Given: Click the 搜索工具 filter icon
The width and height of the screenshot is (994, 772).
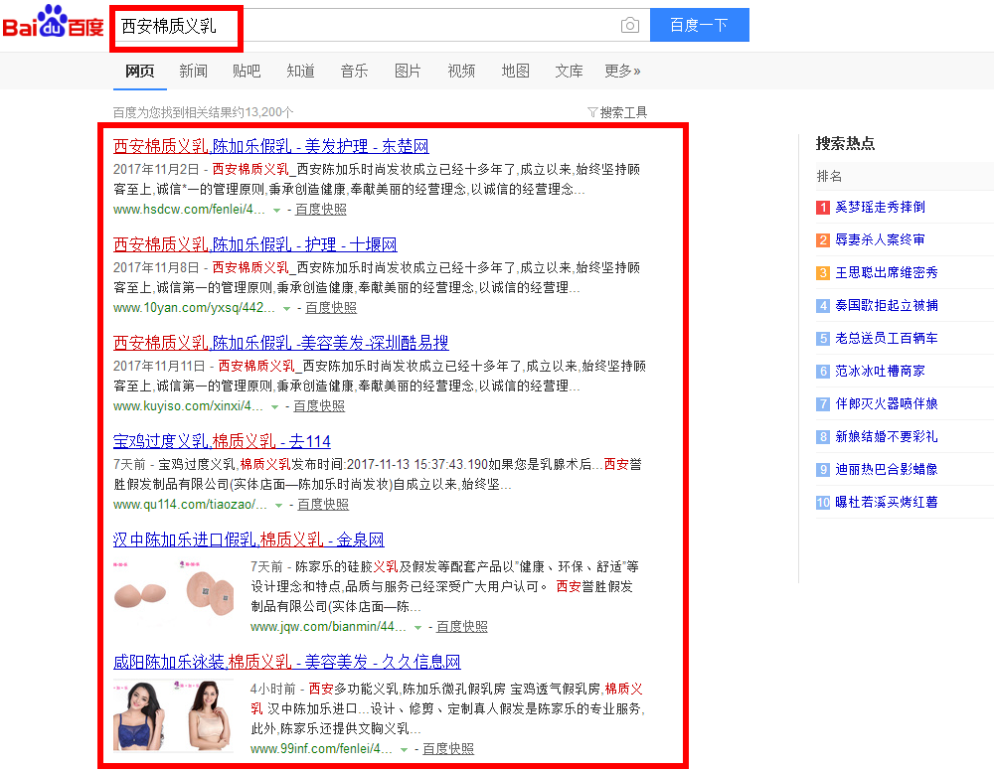Looking at the screenshot, I should (592, 113).
